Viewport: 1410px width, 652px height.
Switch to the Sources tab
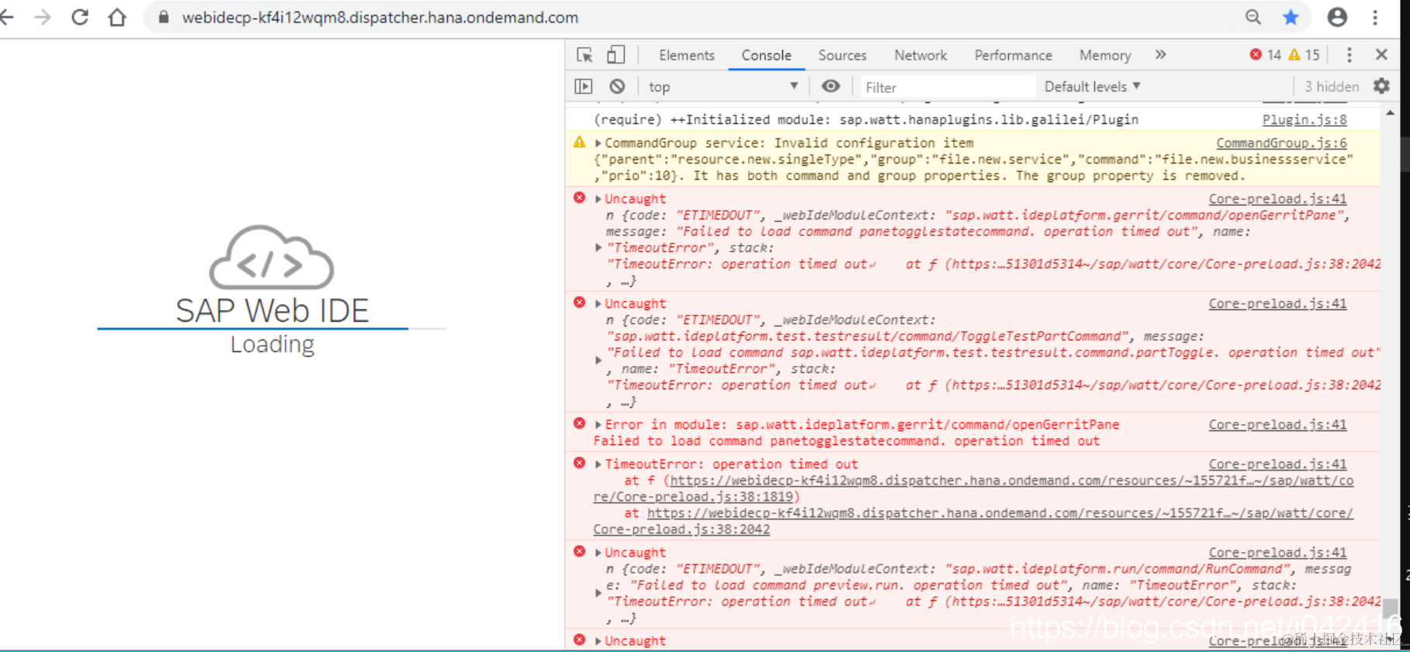pos(842,55)
